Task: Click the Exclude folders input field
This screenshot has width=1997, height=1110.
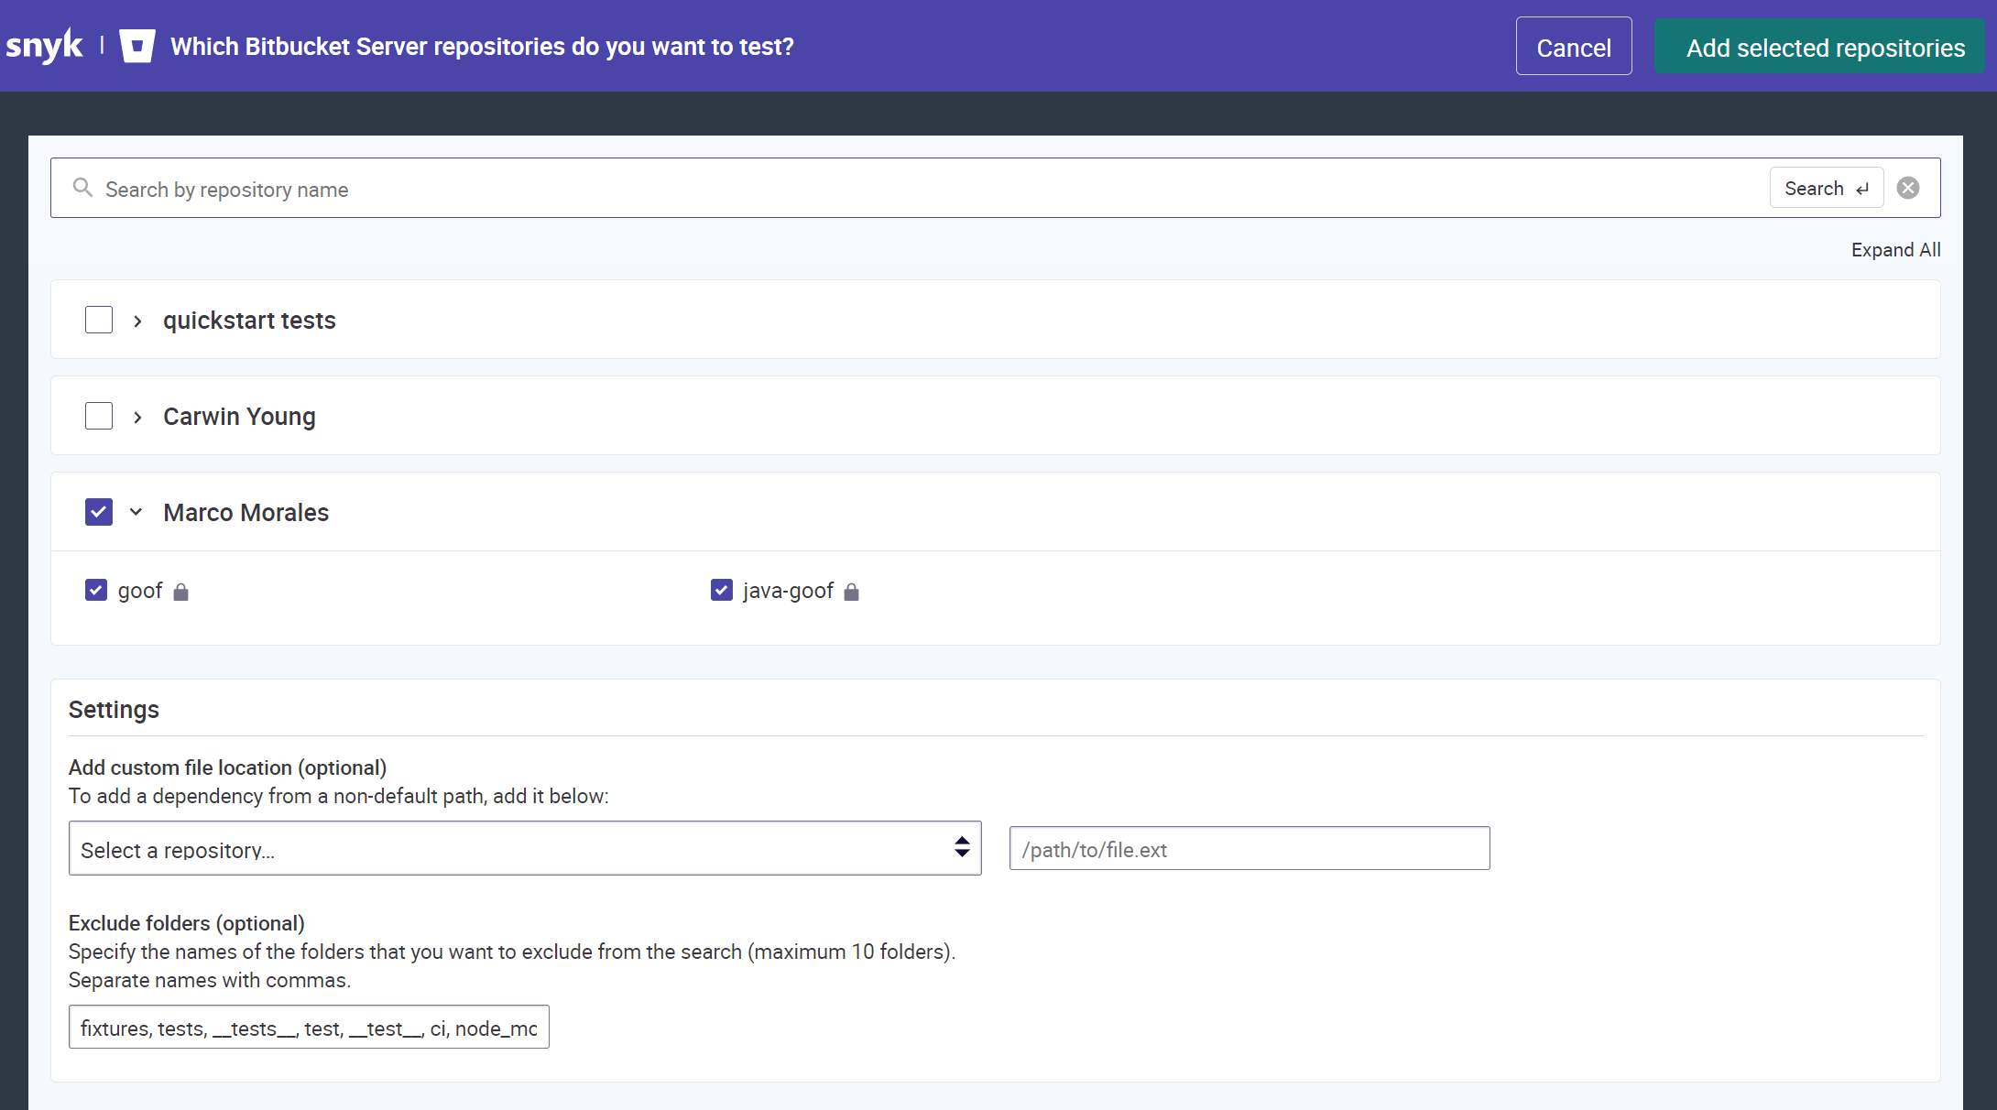Action: (x=309, y=1027)
